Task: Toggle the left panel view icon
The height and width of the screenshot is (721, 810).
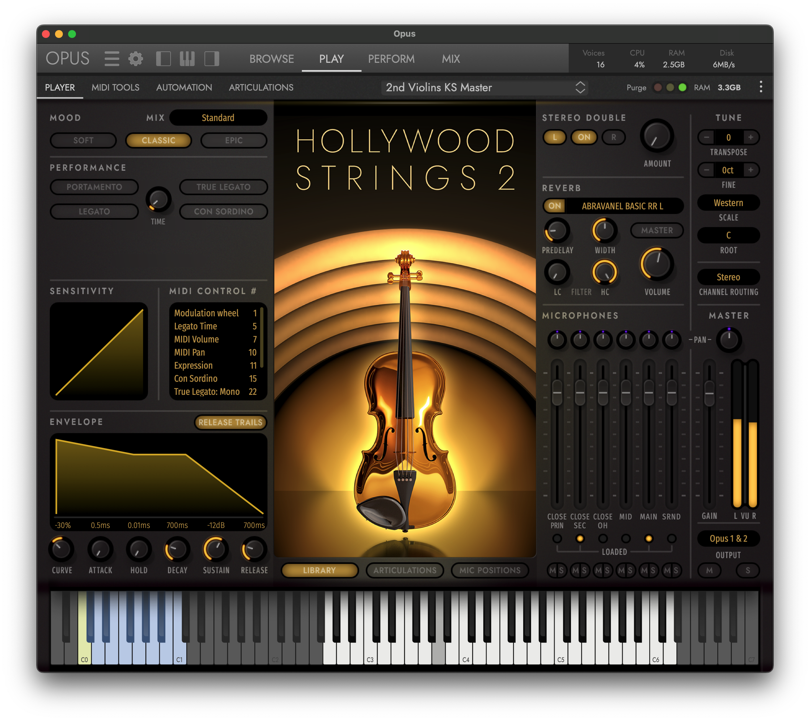Action: [x=163, y=59]
